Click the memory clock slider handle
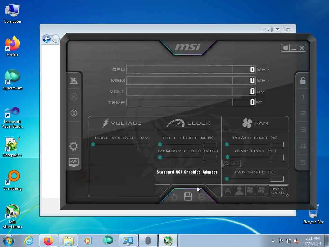Image resolution: width=329 pixels, height=247 pixels. pyautogui.click(x=160, y=157)
